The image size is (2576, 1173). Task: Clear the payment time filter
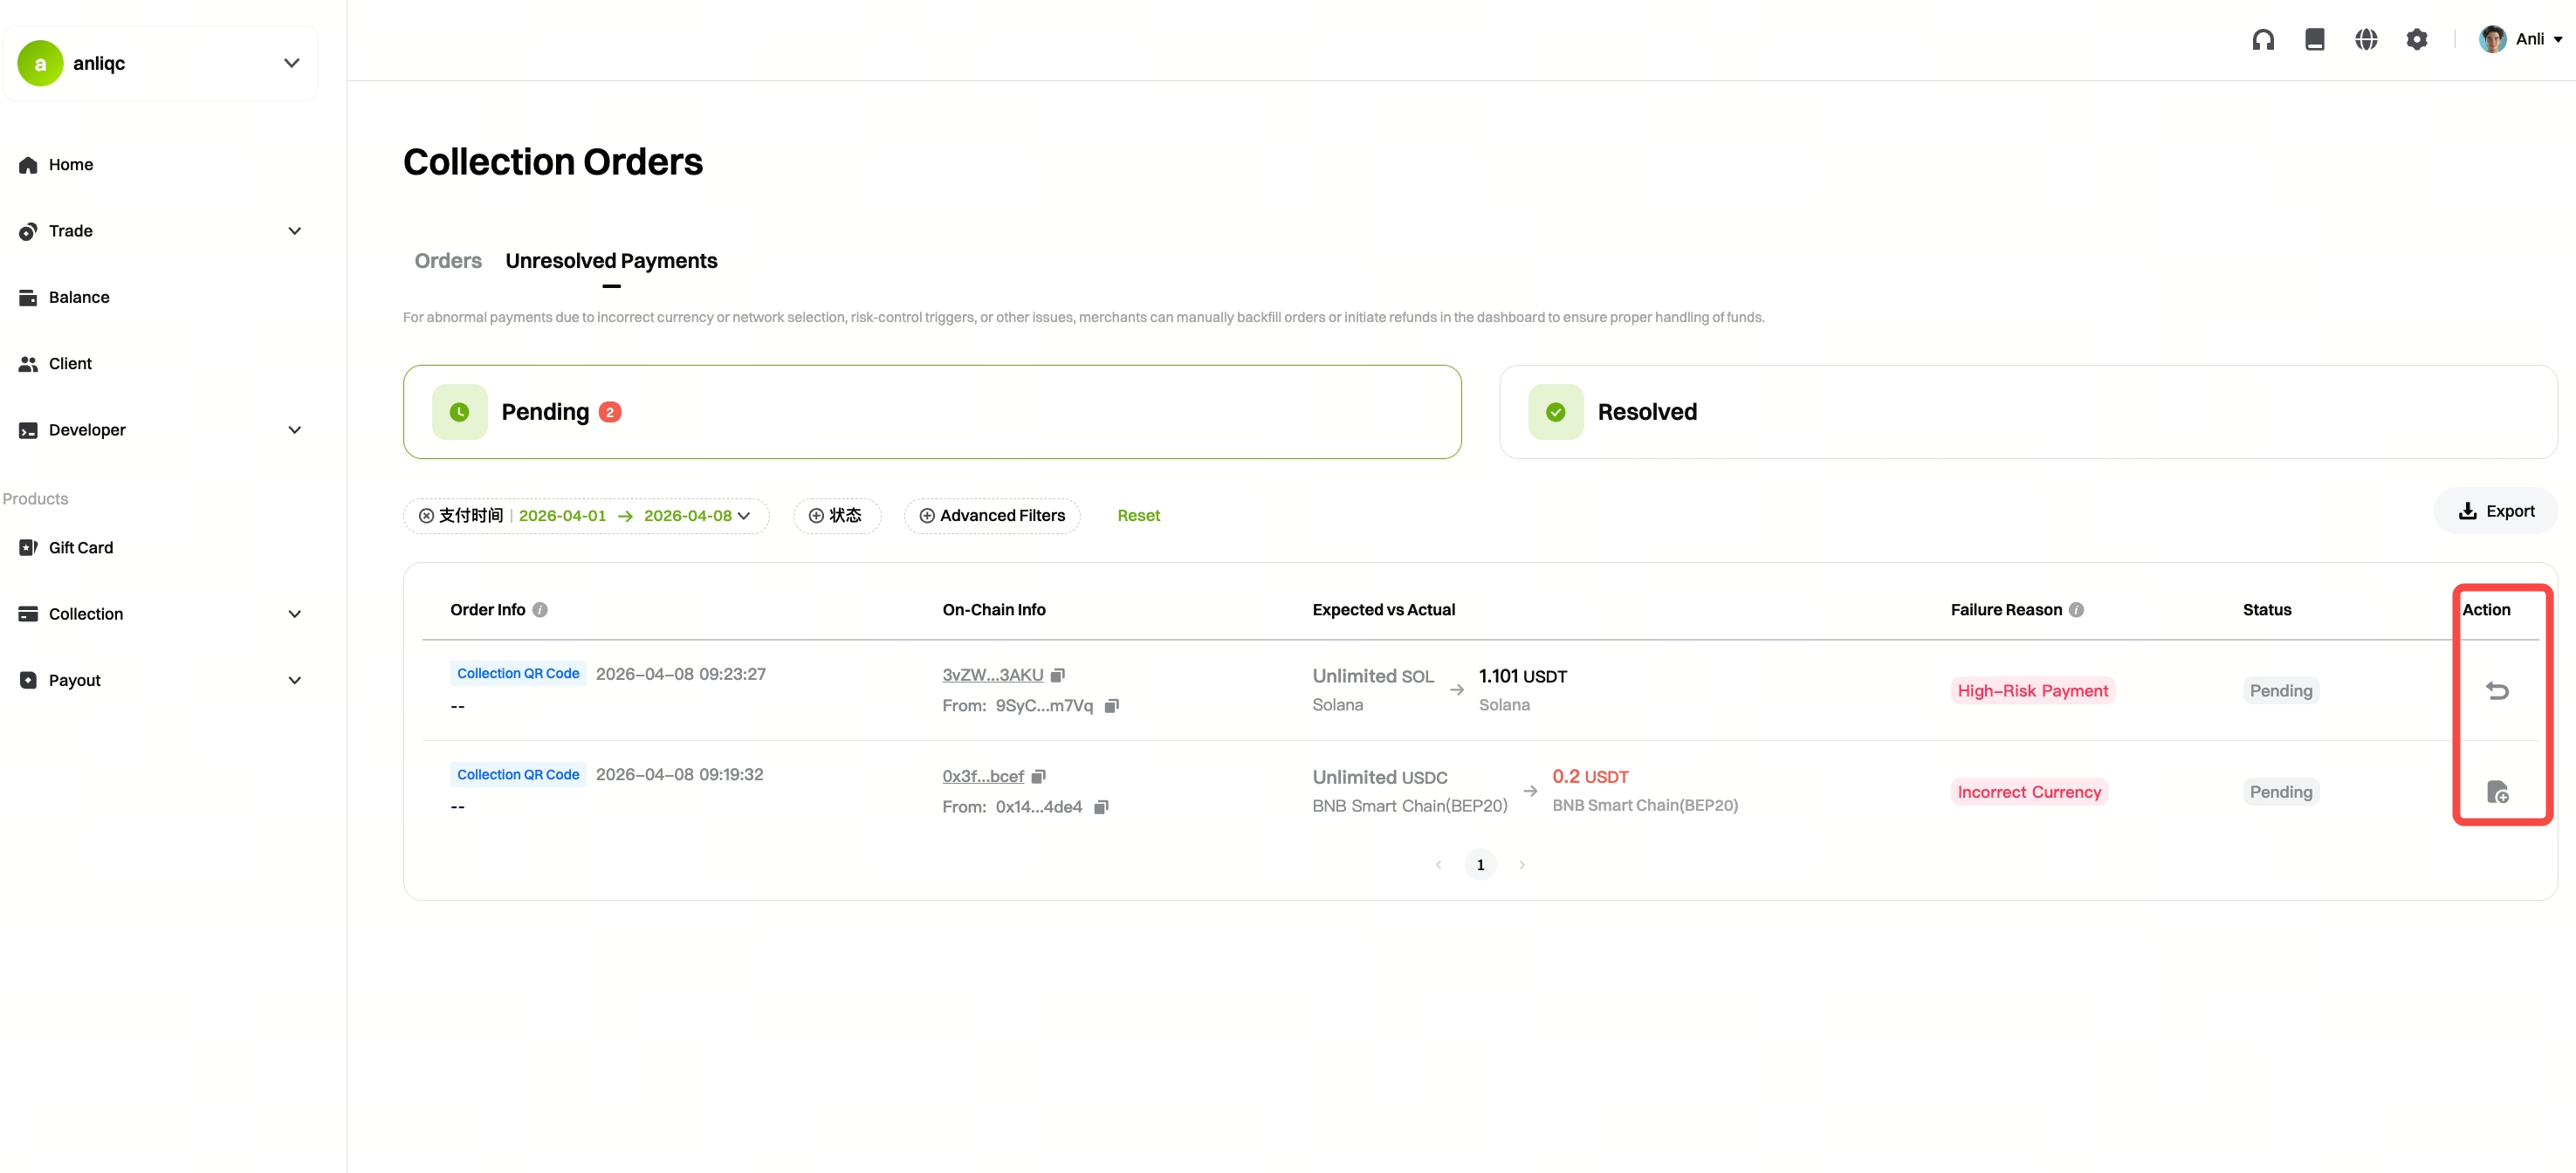pos(426,516)
